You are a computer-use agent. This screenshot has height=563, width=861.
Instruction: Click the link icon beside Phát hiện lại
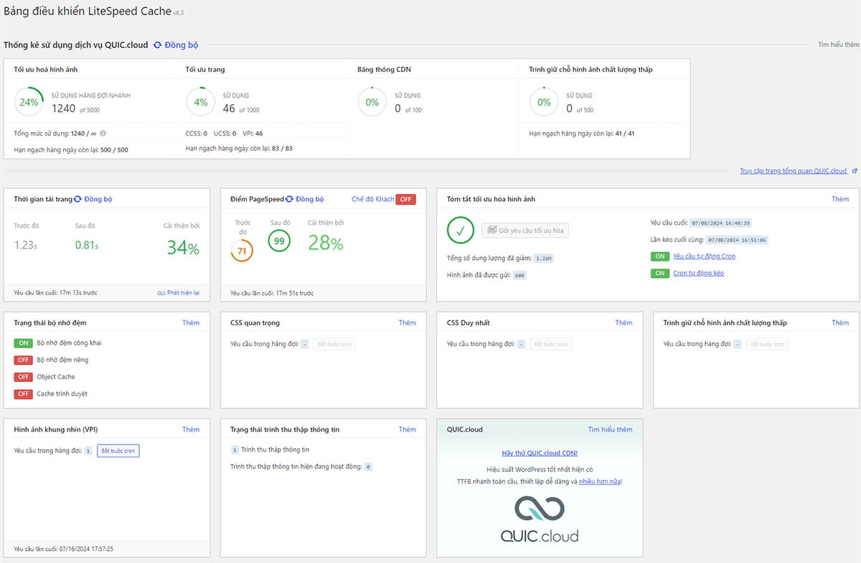161,293
